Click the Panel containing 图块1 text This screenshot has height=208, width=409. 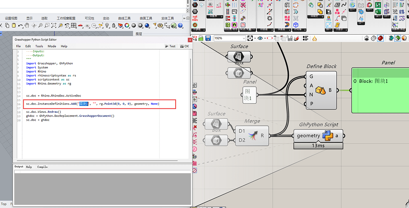[x=250, y=95]
